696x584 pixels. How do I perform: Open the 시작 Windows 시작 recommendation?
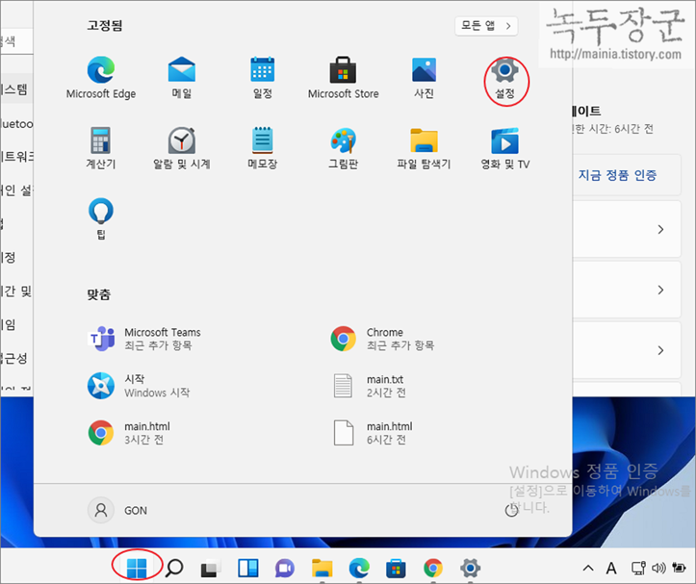click(x=139, y=385)
